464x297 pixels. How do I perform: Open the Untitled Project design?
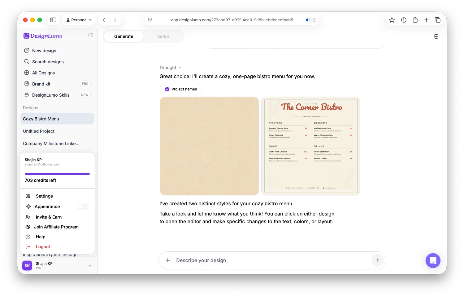pos(57,131)
